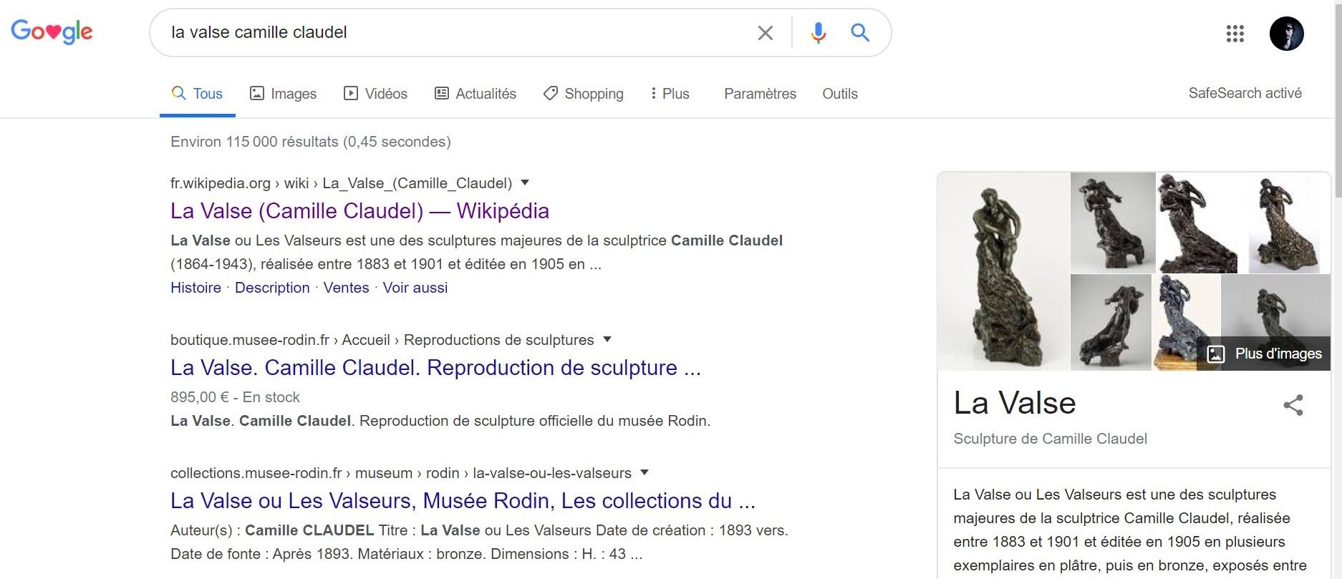The width and height of the screenshot is (1342, 579).
Task: Click the Vidéos tab play icon
Action: click(351, 93)
